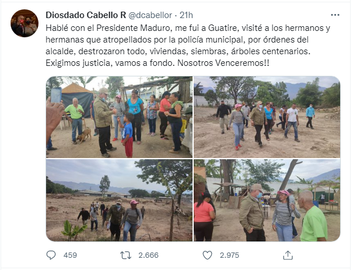The height and width of the screenshot is (270, 353).
Task: View photo with man in green shirt
Action: click(267, 200)
